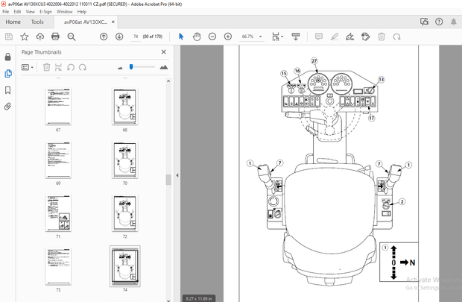Open the Bookmarks panel
Viewport: 462px width, 302px height.
[x=8, y=90]
